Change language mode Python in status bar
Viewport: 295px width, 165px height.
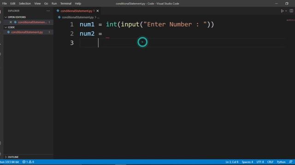pos(281,162)
